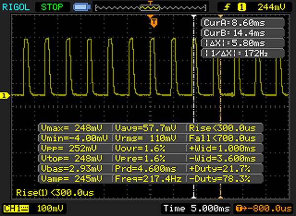Click the Vrms=110mV measurement

(146, 138)
